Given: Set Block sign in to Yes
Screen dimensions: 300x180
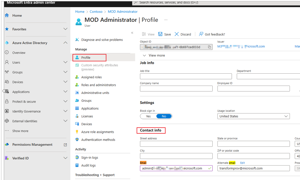Looking at the screenshot, I should (x=148, y=116).
